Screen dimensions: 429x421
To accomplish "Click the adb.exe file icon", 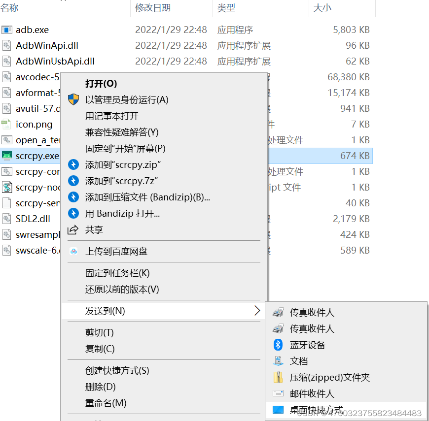I will (x=7, y=30).
